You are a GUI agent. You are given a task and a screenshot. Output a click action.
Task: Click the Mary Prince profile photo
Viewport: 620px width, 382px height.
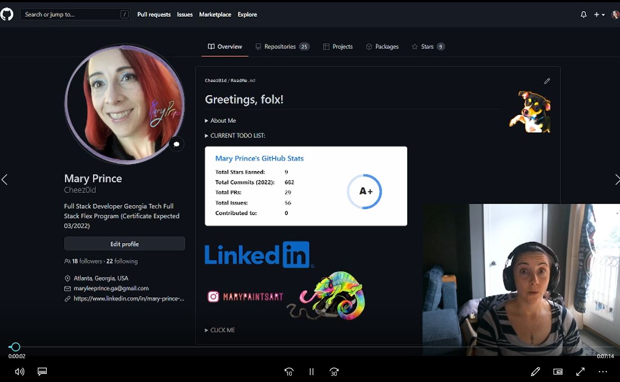125,104
